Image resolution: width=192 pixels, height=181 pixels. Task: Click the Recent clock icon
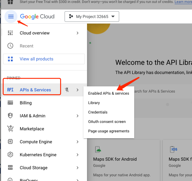(10, 46)
